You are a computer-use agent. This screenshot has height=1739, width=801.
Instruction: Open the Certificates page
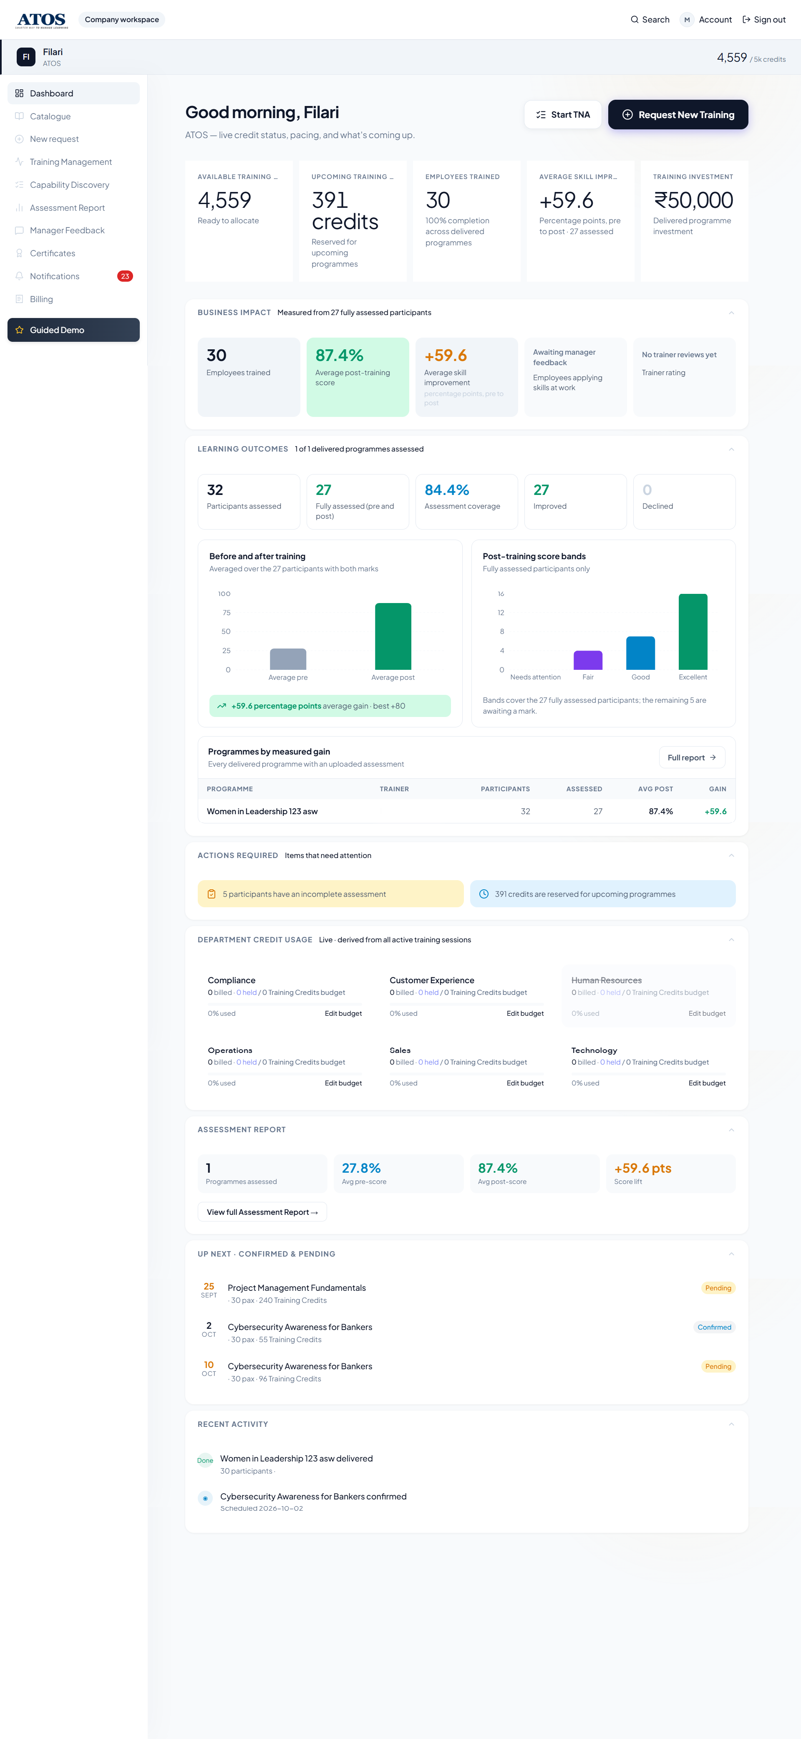tap(73, 253)
